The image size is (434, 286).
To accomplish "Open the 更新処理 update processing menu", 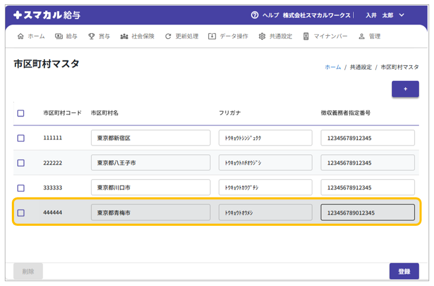I will pos(181,37).
